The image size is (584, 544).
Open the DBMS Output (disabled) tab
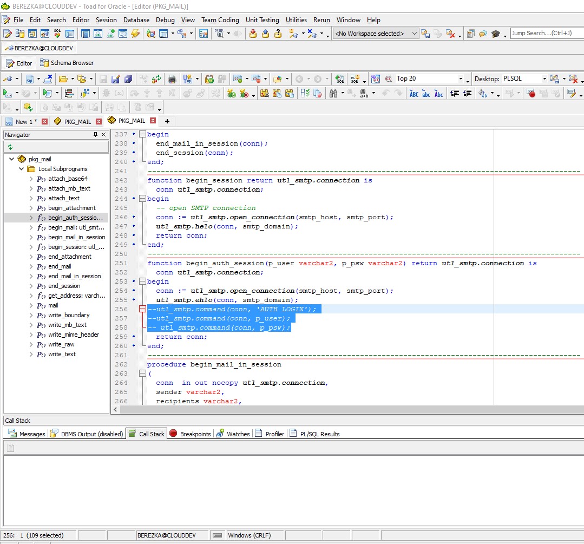click(87, 434)
